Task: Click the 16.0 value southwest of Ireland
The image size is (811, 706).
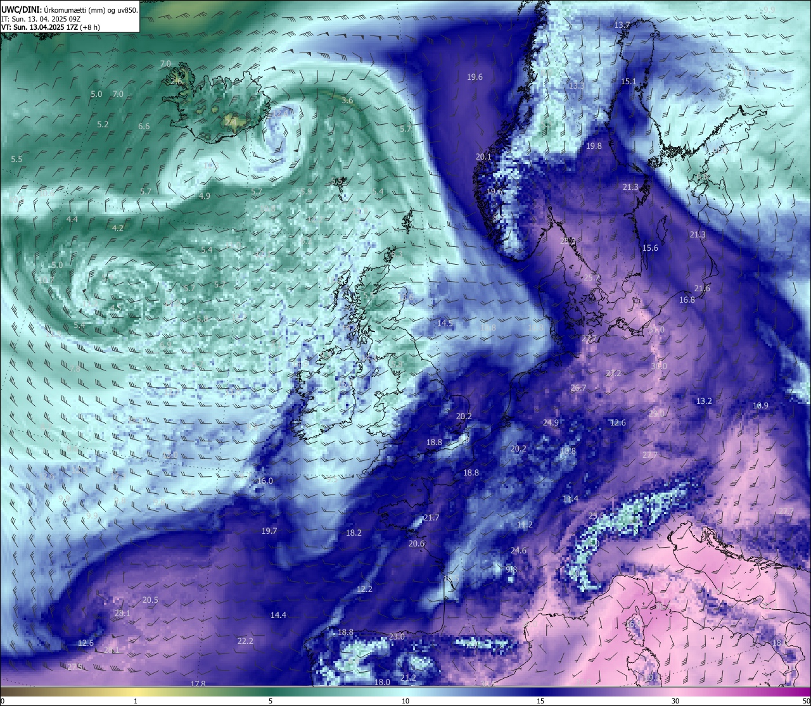Action: (265, 481)
